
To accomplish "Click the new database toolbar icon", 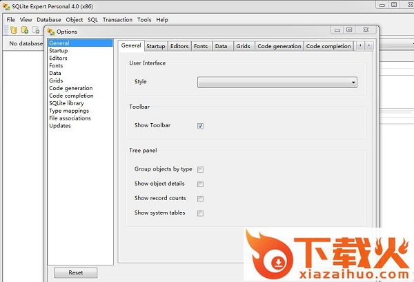I will (13, 30).
